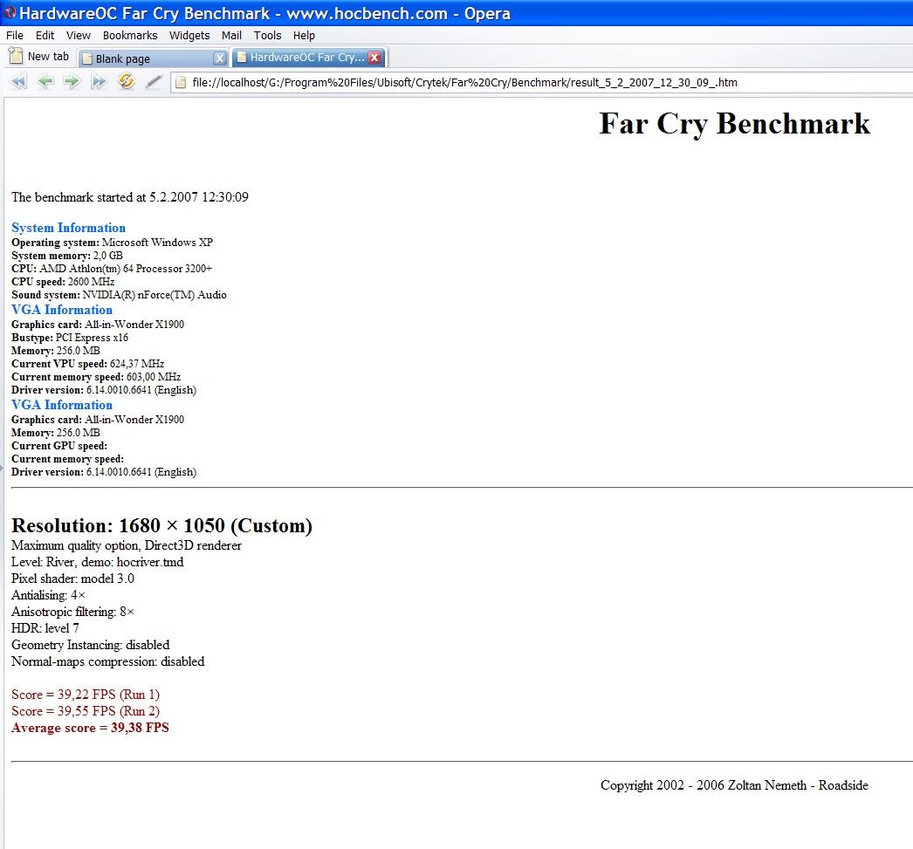Click the Current VPU speed 624,37 MHz line

pyautogui.click(x=87, y=364)
